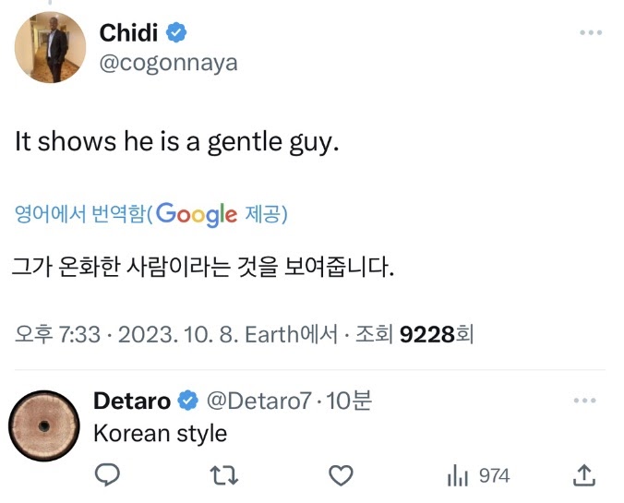Screen dimensions: 624x503
Task: Tap the repost arrows icon on the reply
Action: [x=224, y=475]
